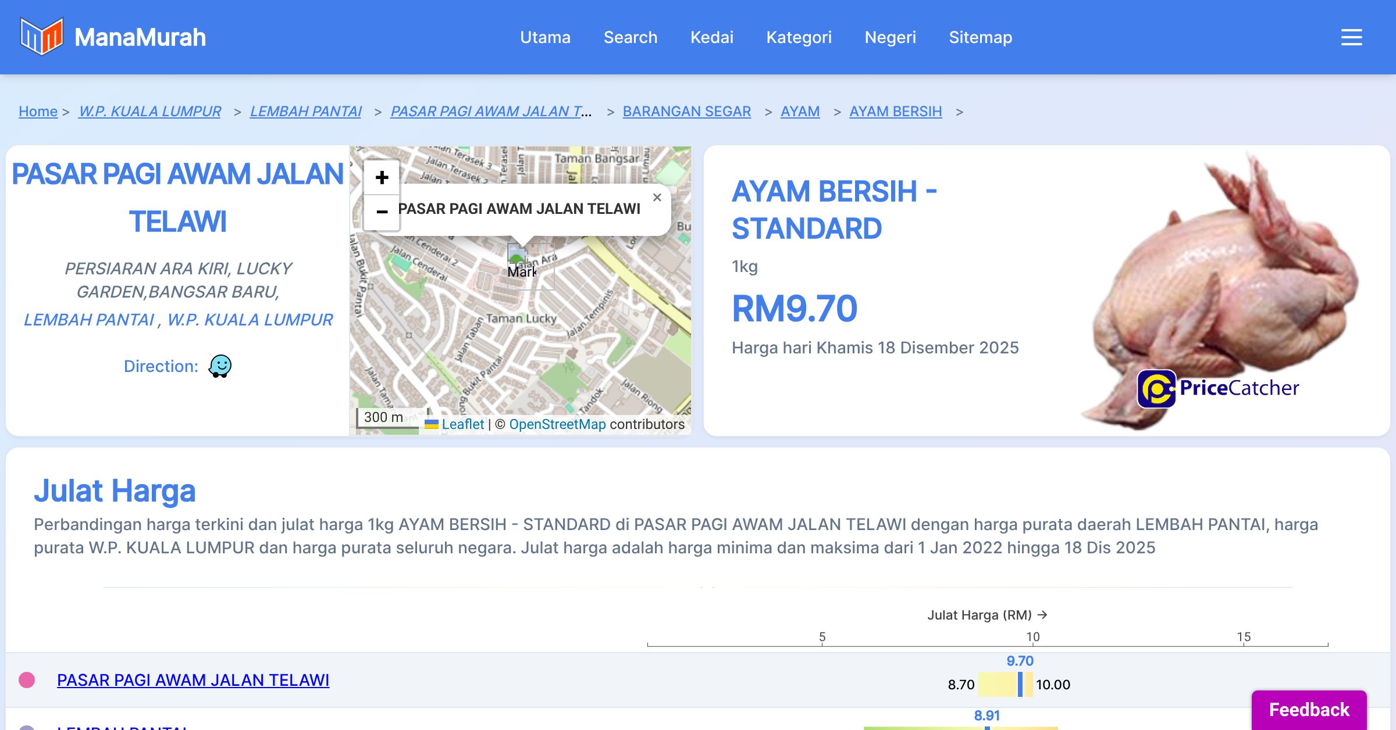Open the Utama nav item

pos(545,37)
